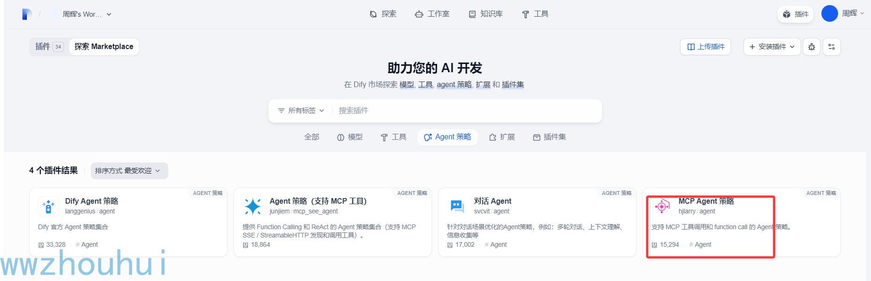Click the junjiem mcp_see_agent star icon

(x=253, y=206)
